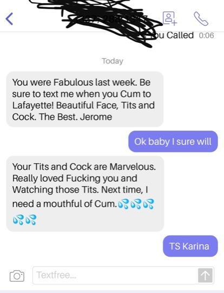224x293 pixels.
Task: Select the incoming message containing droplet emojis
Action: click(85, 194)
